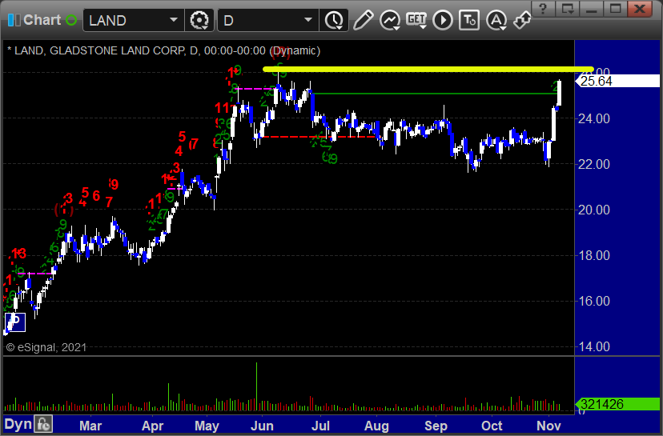Image resolution: width=663 pixels, height=436 pixels.
Task: Start bar replay with the play icon
Action: pos(443,20)
